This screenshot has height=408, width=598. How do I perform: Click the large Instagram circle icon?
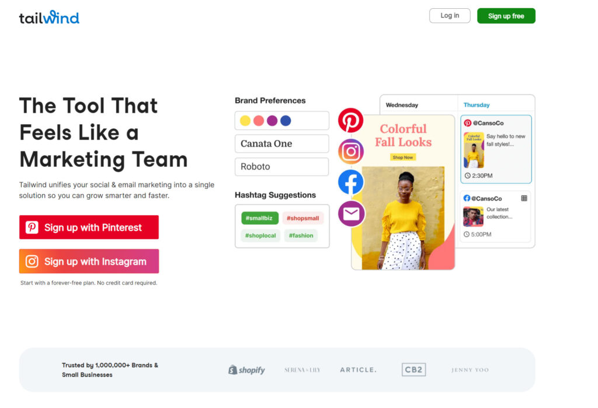click(350, 152)
